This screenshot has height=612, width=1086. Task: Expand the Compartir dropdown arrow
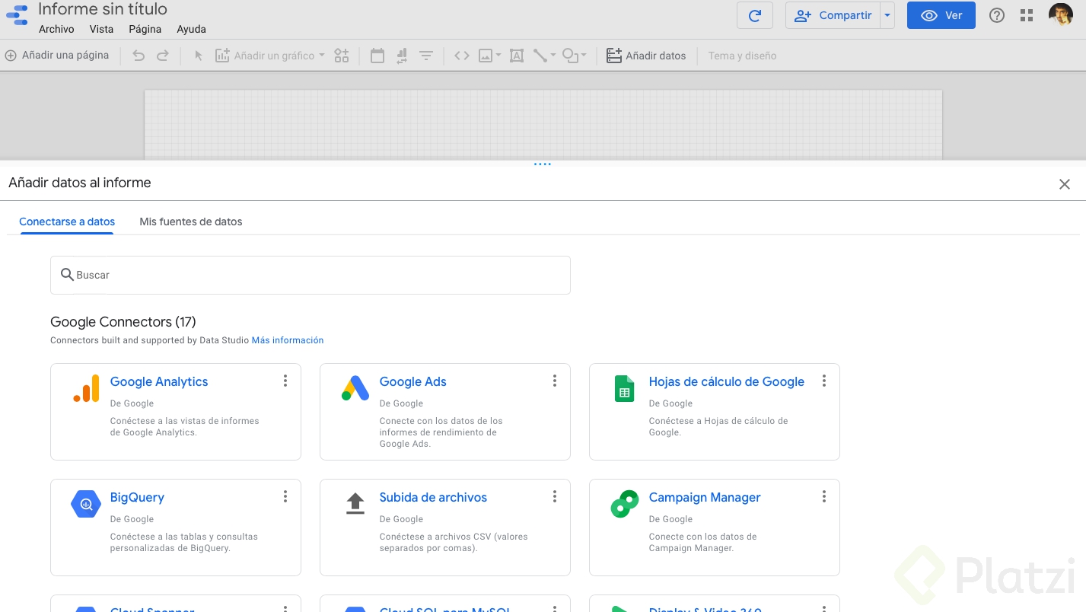[887, 15]
